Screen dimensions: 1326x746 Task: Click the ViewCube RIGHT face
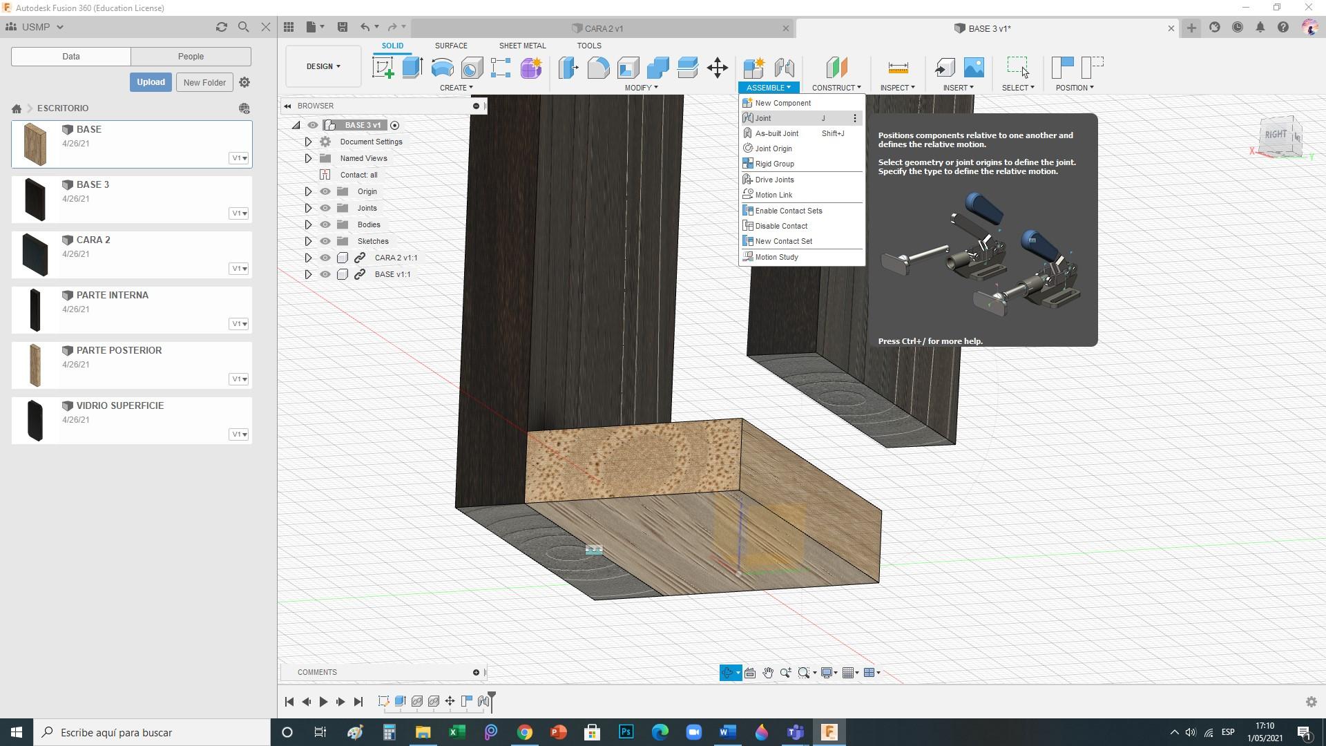pos(1275,135)
